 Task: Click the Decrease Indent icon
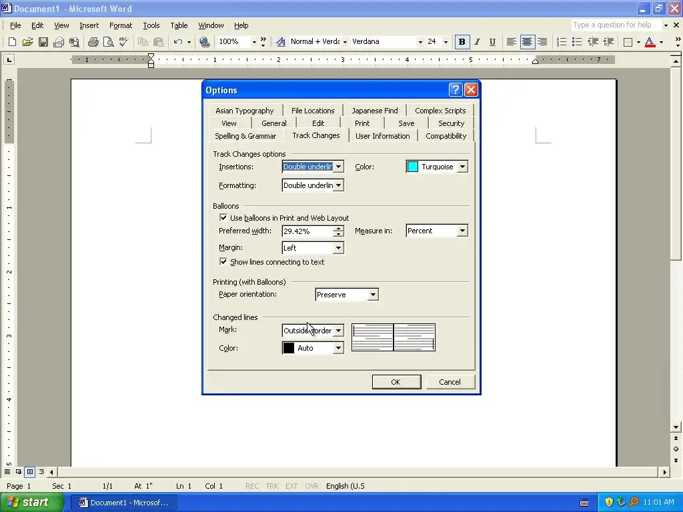coord(592,42)
